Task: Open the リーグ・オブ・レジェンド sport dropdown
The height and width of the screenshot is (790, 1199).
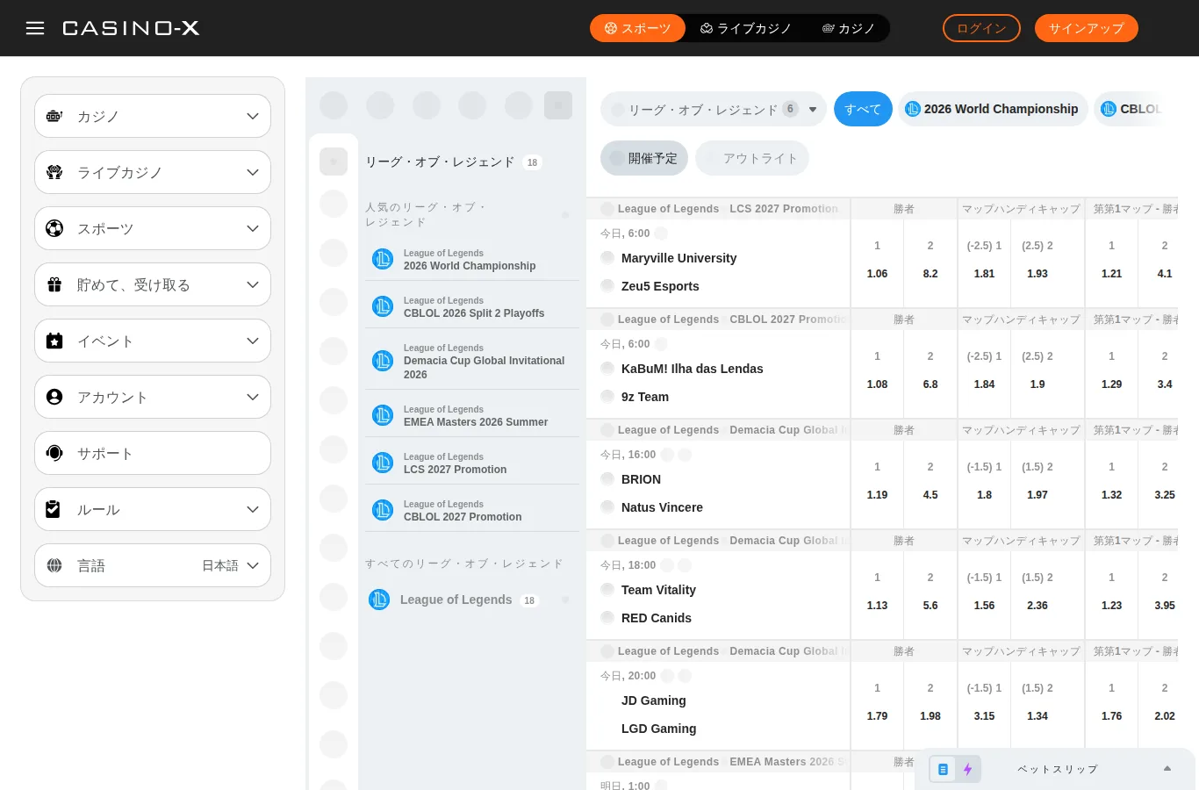Action: (714, 109)
